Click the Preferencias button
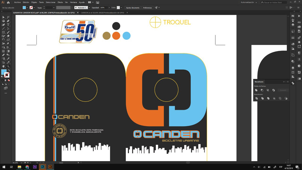This screenshot has height=170, width=302. (147, 8)
